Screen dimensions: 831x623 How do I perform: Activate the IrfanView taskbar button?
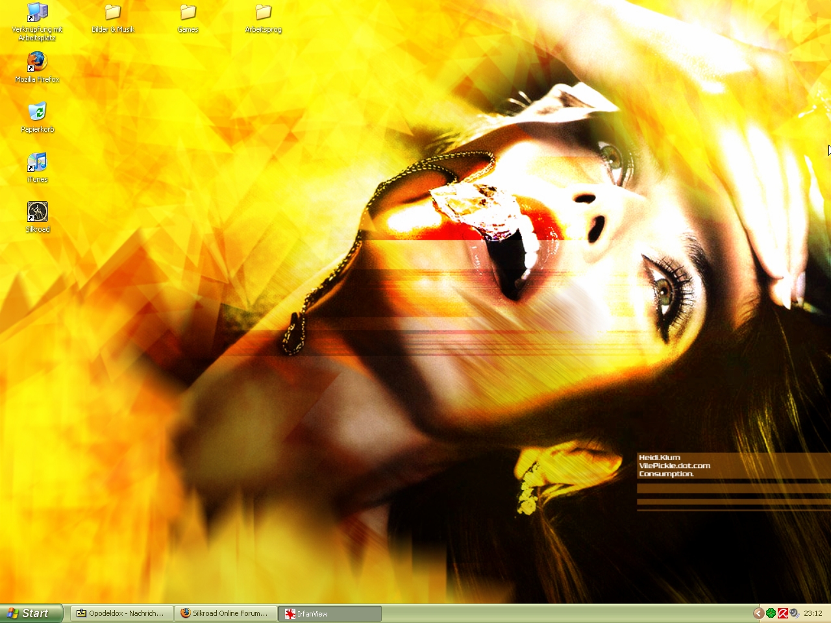329,613
